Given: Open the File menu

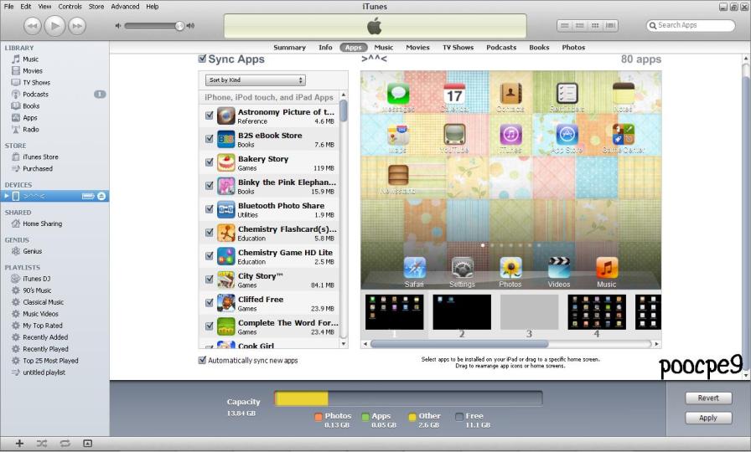Looking at the screenshot, I should 8,6.
